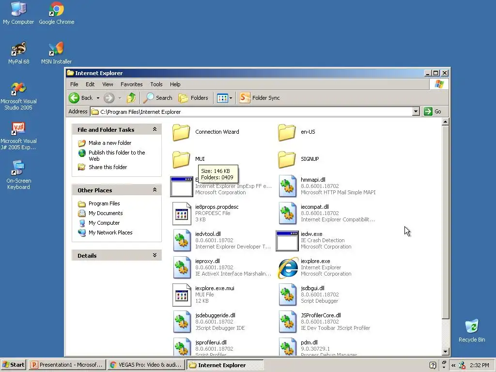Go to My Network Places link
This screenshot has height=372, width=496.
(x=110, y=232)
